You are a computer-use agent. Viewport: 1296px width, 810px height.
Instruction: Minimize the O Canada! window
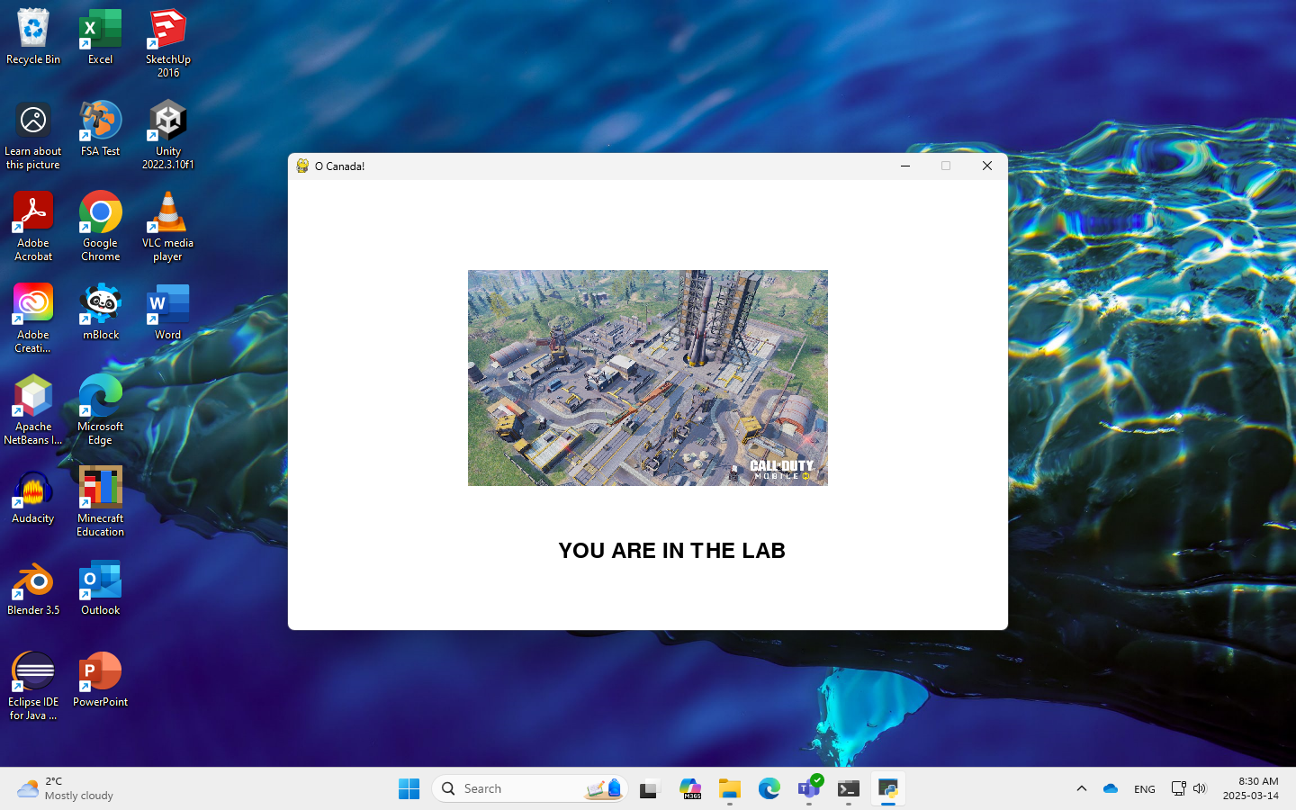tap(905, 166)
